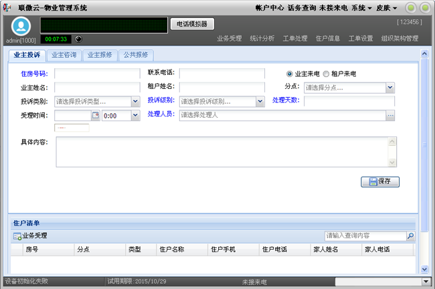
Task: Click the 具体内容 textarea scroll-down arrow
Action: tap(392, 163)
